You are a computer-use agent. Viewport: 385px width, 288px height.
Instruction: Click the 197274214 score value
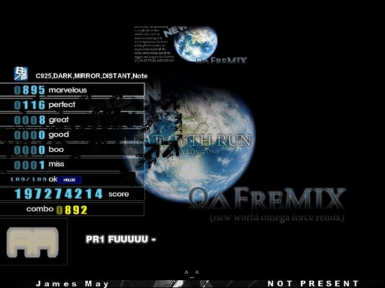58,194
